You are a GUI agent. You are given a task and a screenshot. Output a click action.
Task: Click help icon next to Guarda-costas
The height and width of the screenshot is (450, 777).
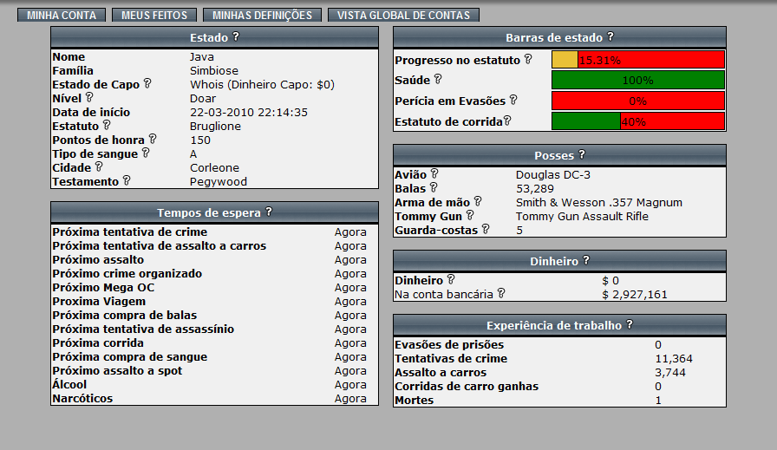click(x=486, y=230)
